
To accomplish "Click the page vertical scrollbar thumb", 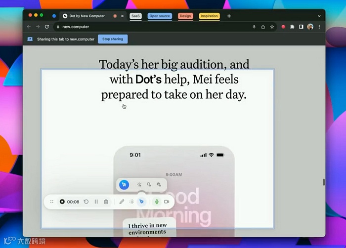I will tap(324, 182).
